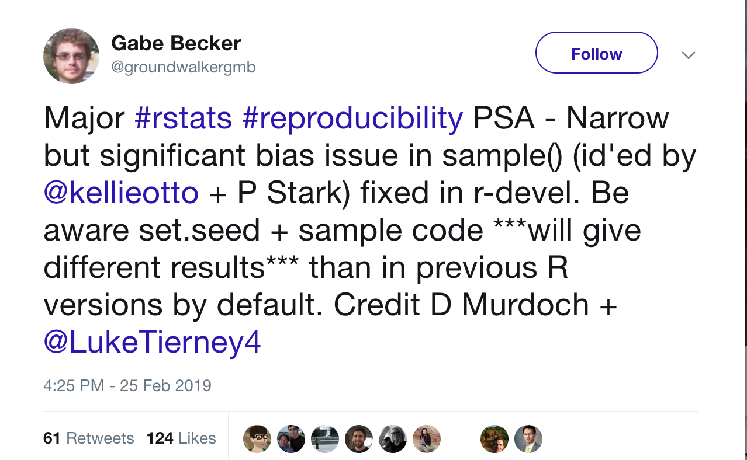Click the seventh liker avatar with brown background
747x460 pixels.
pos(494,439)
